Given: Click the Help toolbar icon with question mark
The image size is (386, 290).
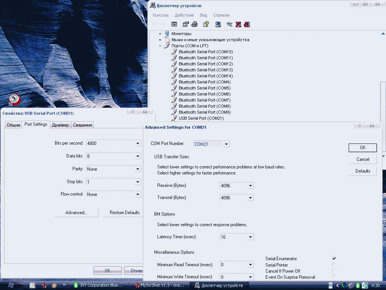Looking at the screenshot, I should pyautogui.click(x=206, y=25).
